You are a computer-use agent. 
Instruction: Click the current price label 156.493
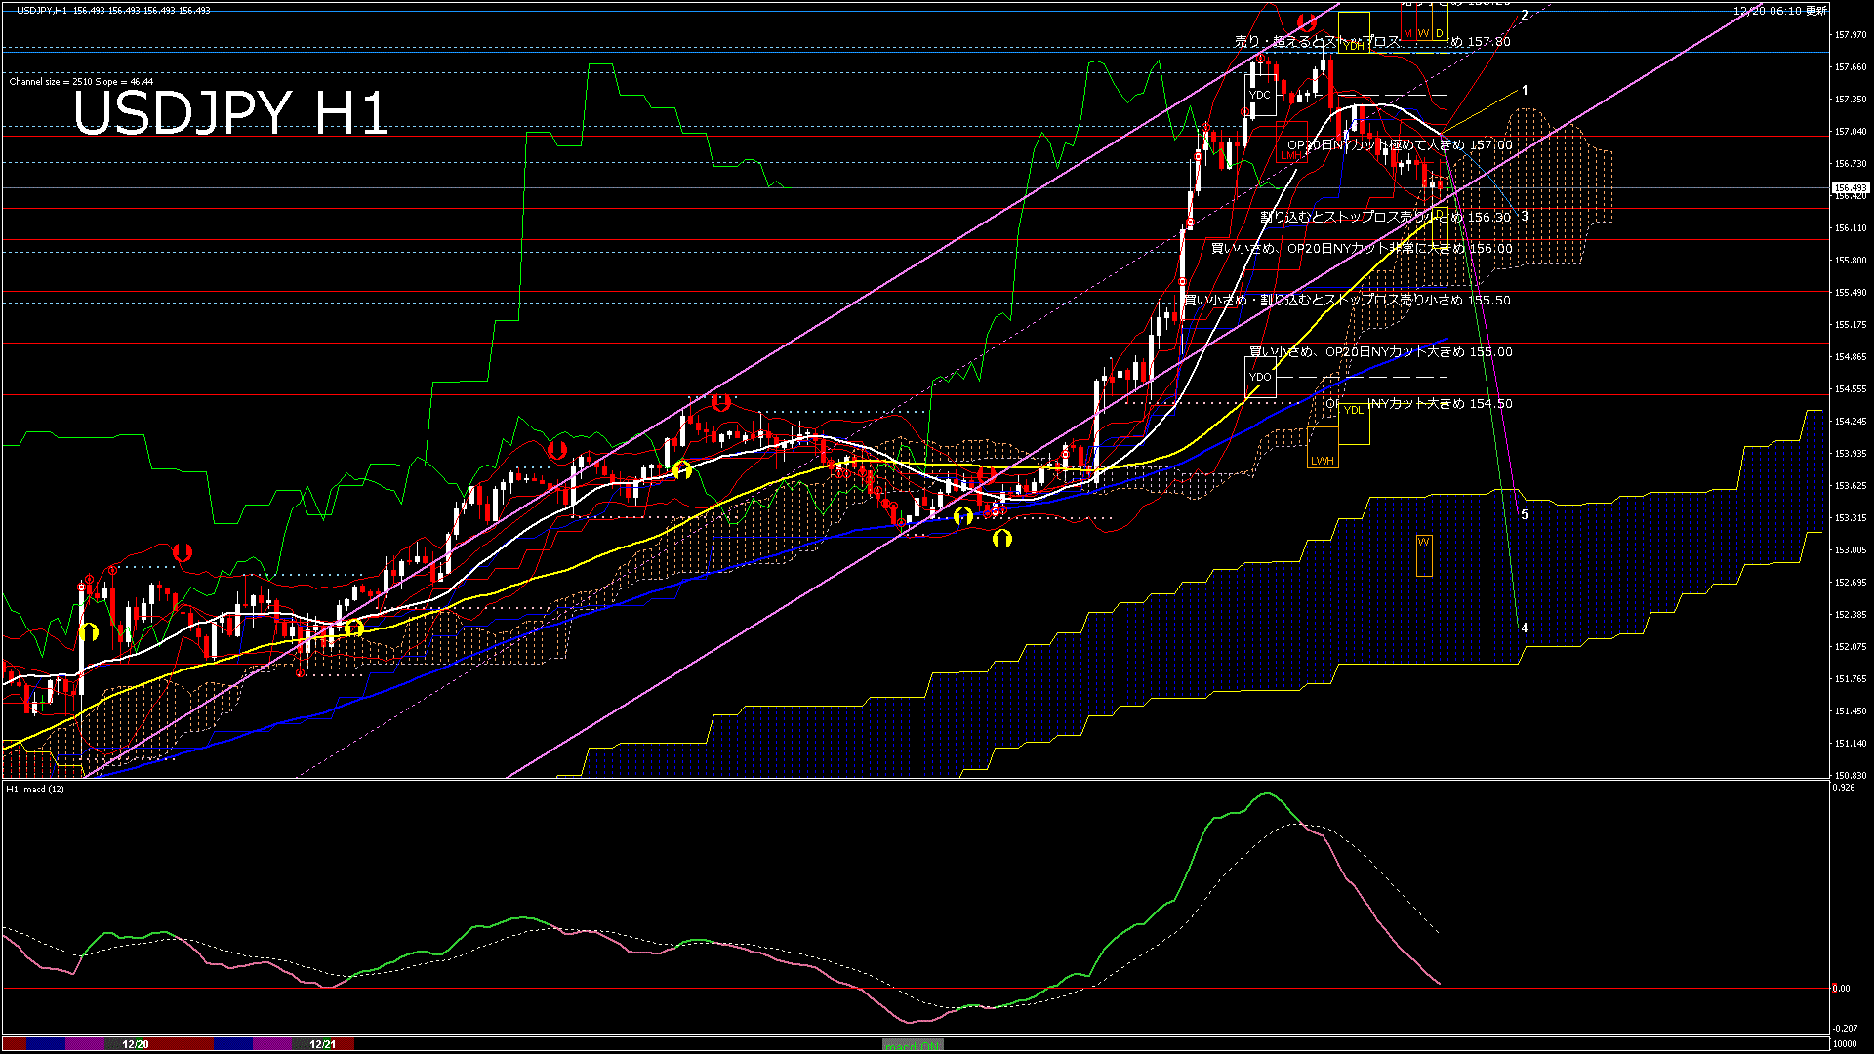pos(1850,188)
